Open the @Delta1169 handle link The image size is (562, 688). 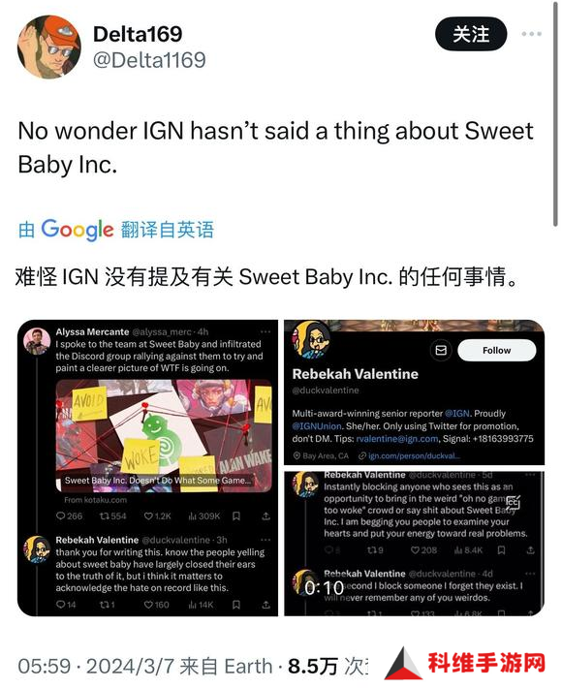coord(149,60)
